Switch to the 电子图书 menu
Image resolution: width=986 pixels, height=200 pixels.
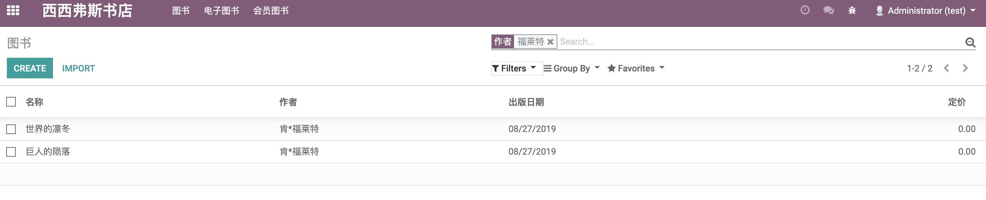[222, 10]
